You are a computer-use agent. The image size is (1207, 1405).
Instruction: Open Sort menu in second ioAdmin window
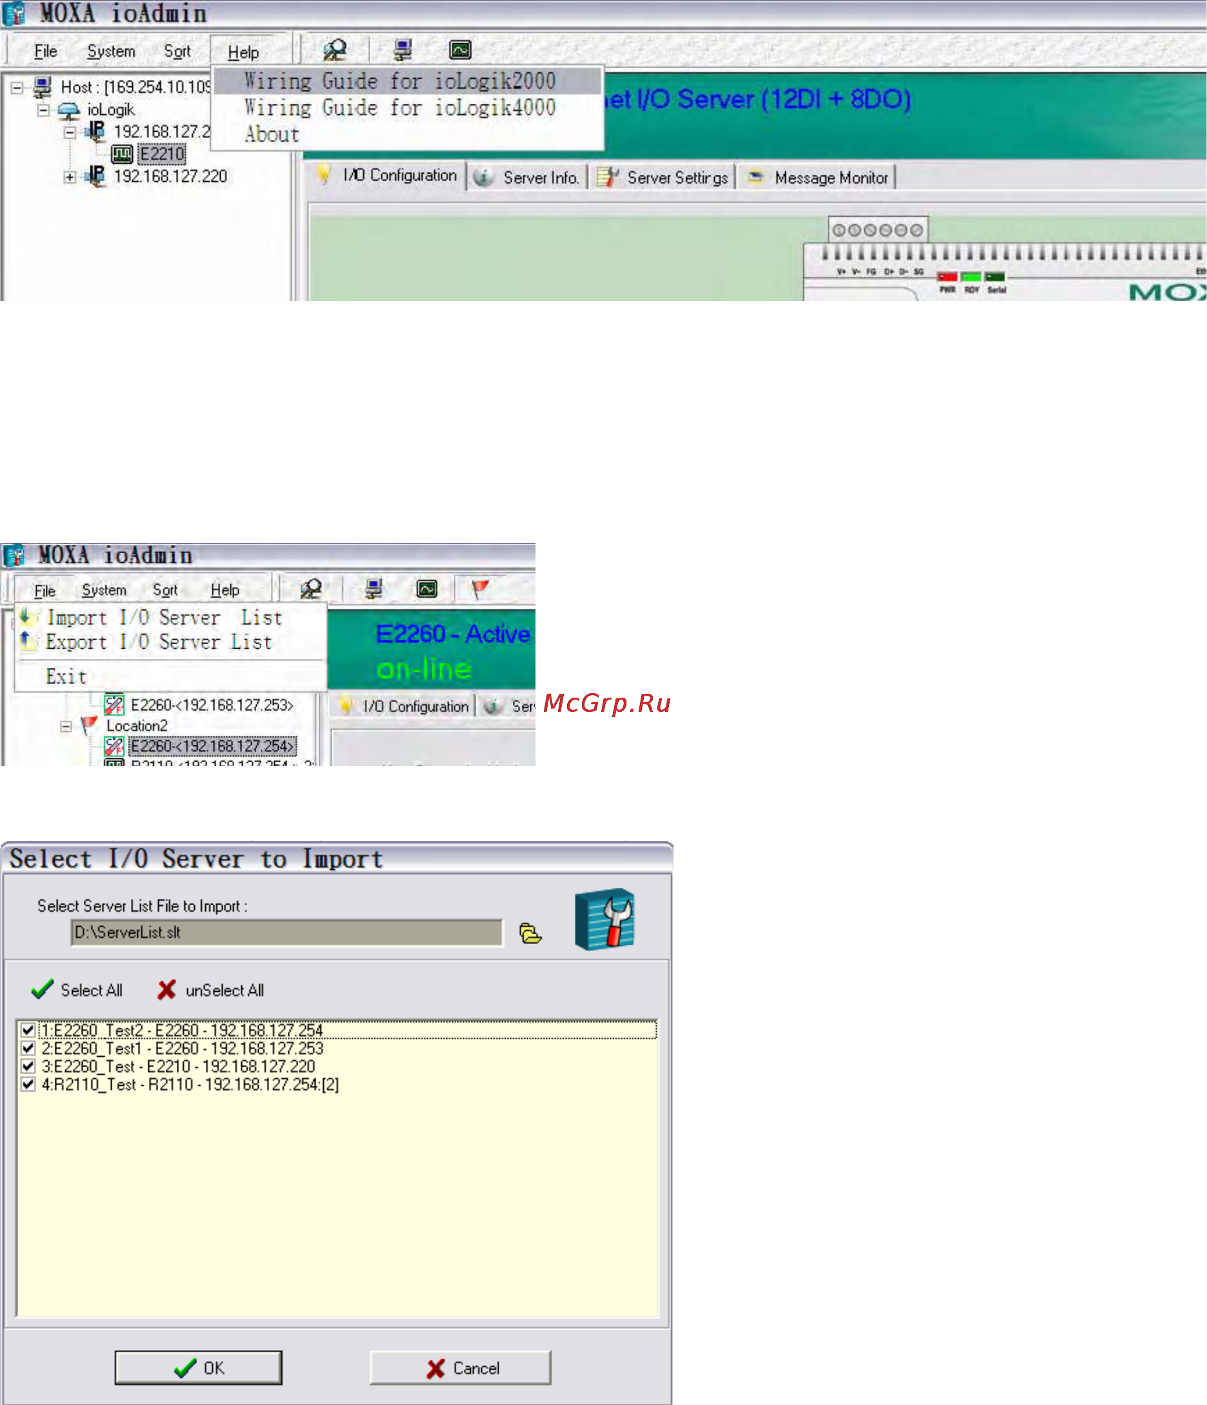(x=165, y=590)
